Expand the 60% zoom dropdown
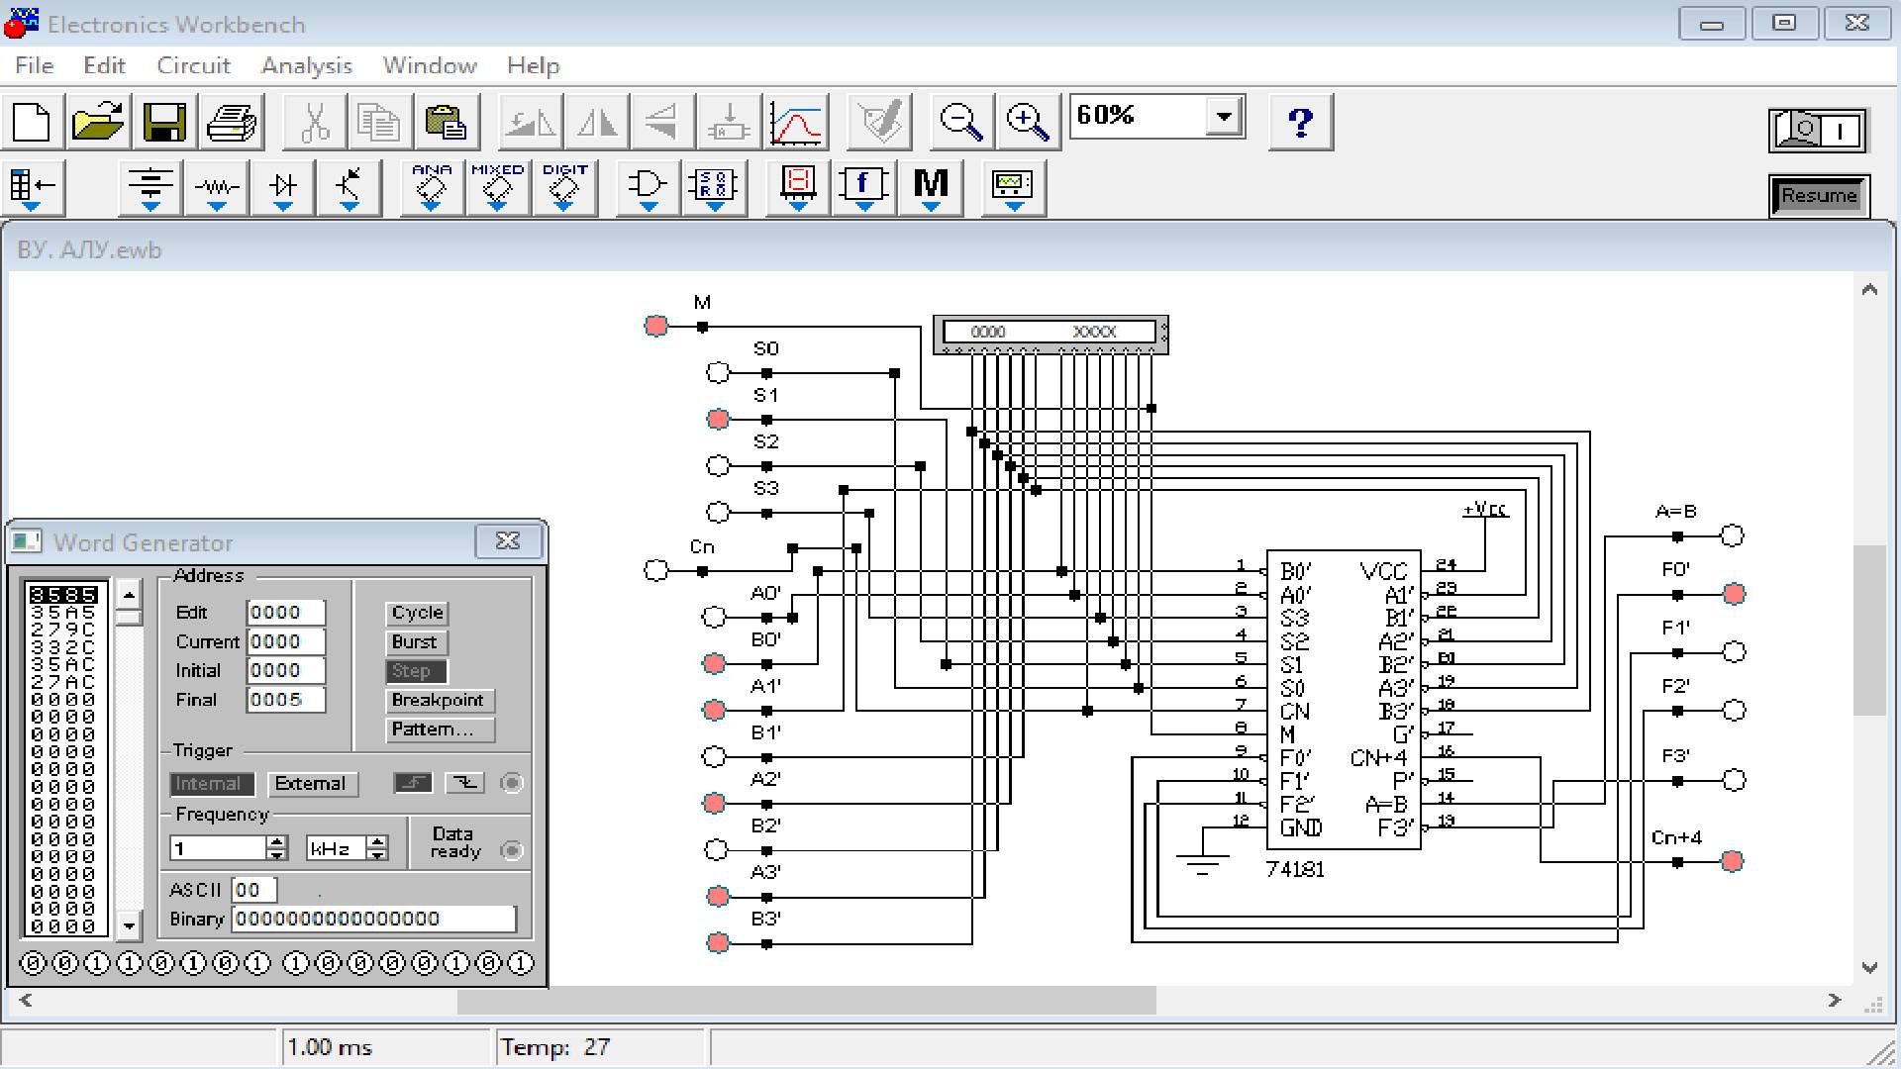 [x=1224, y=117]
